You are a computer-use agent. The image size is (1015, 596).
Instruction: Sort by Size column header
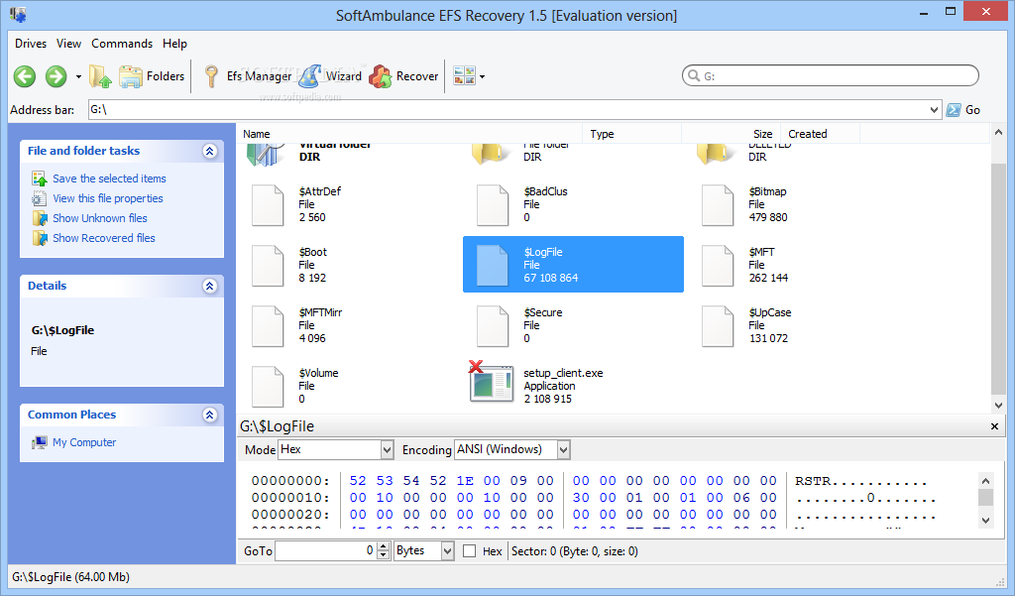click(x=732, y=134)
